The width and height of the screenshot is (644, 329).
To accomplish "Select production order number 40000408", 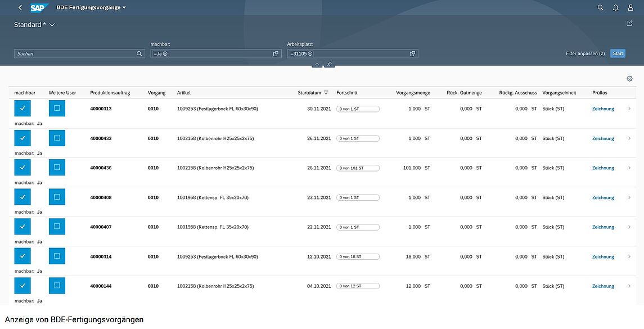I will click(x=101, y=197).
